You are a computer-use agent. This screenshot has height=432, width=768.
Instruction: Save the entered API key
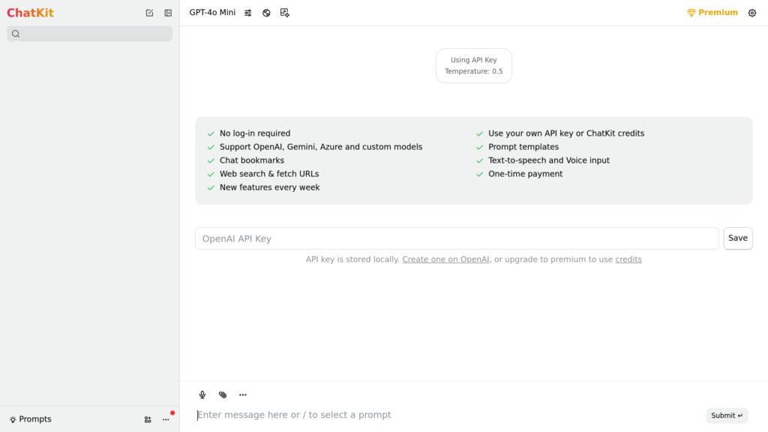[x=737, y=238]
